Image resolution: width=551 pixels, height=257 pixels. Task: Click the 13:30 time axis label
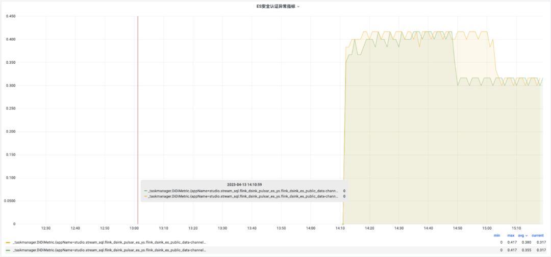tap(222, 228)
